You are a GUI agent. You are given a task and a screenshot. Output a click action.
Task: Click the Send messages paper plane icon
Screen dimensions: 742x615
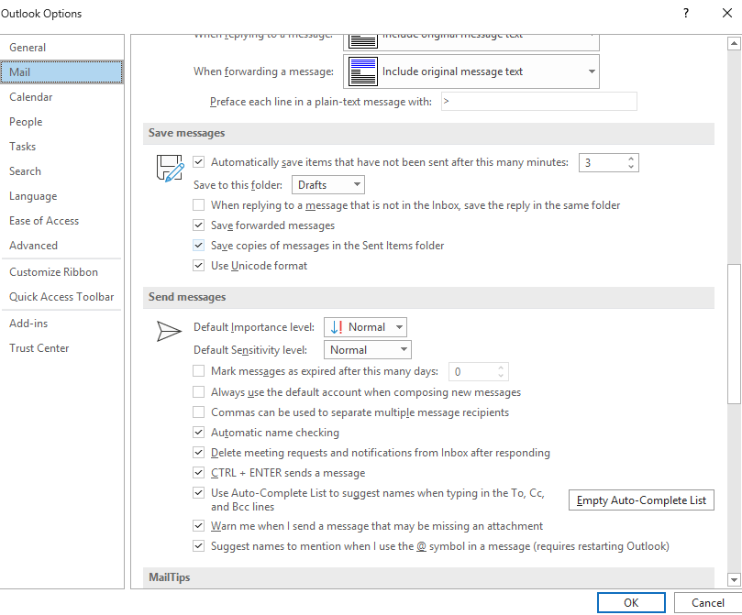170,331
